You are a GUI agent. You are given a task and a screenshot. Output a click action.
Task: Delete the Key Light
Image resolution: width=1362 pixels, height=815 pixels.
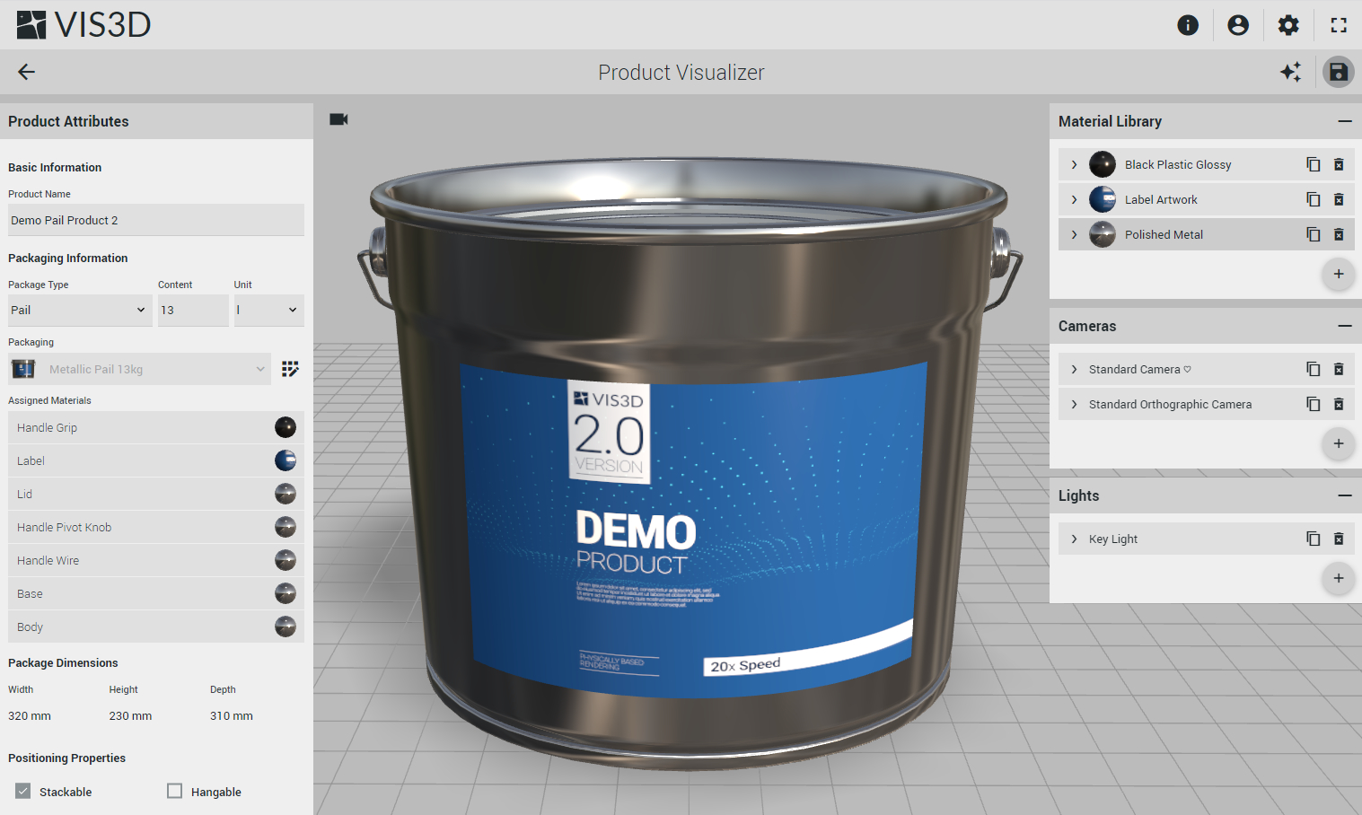pyautogui.click(x=1339, y=538)
